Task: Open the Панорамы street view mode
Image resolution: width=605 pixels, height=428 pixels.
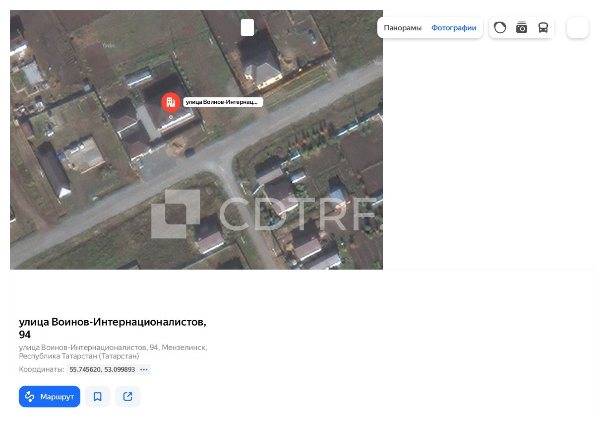Action: point(403,28)
